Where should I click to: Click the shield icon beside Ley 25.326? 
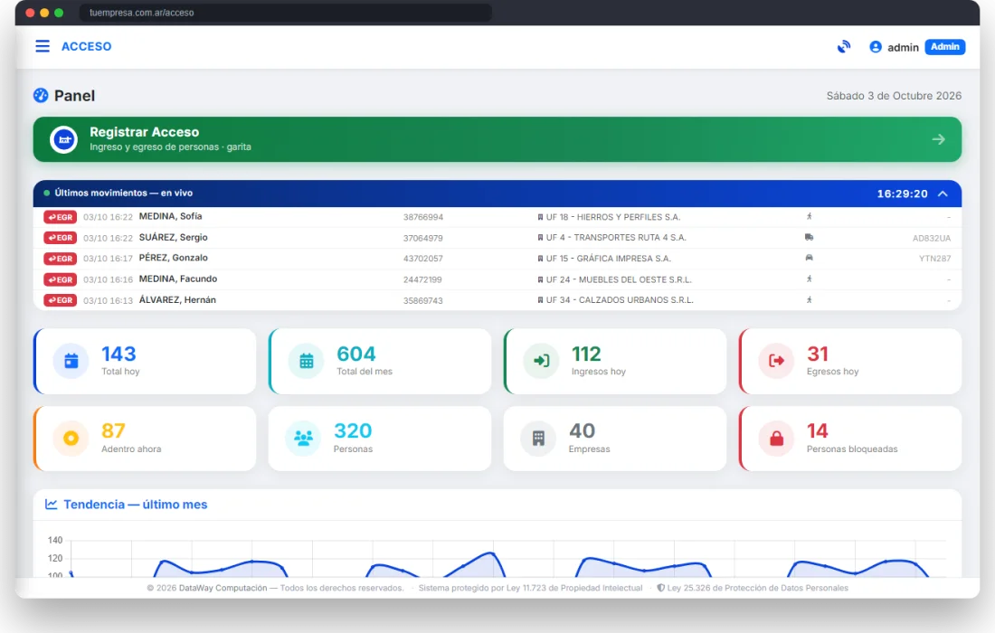coord(660,588)
